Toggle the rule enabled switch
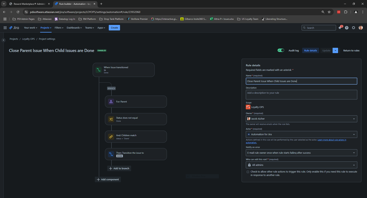 (x=281, y=51)
